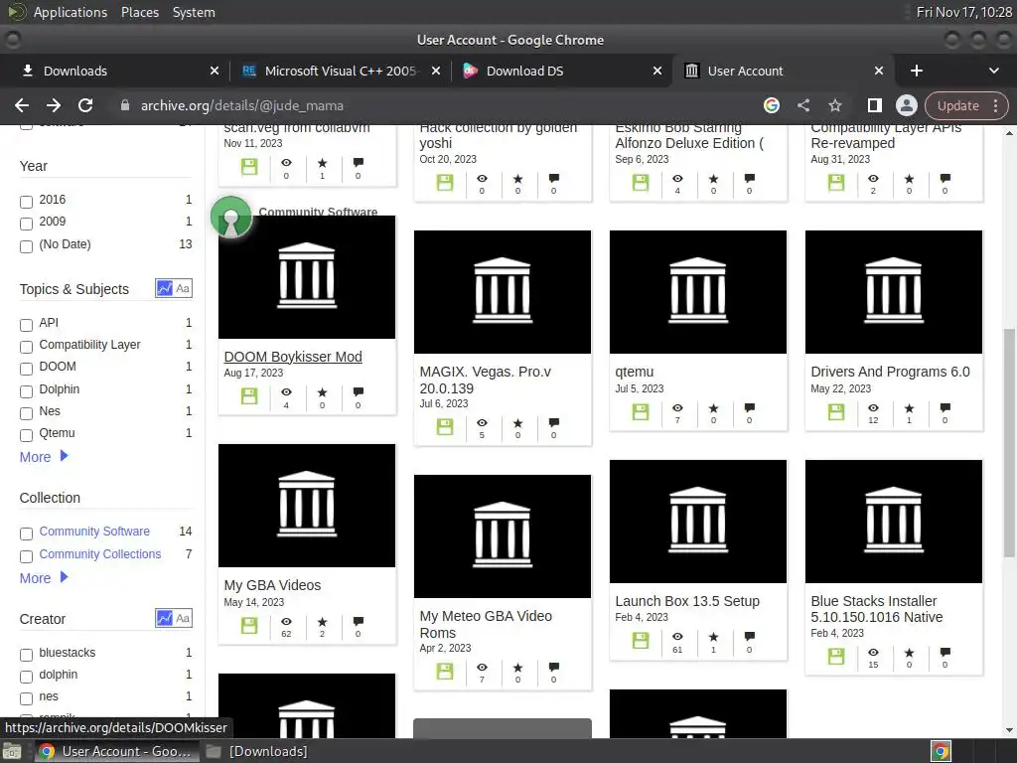1017x763 pixels.
Task: Click views eye icon under My Meteo GBA Video Roms
Action: tap(482, 668)
